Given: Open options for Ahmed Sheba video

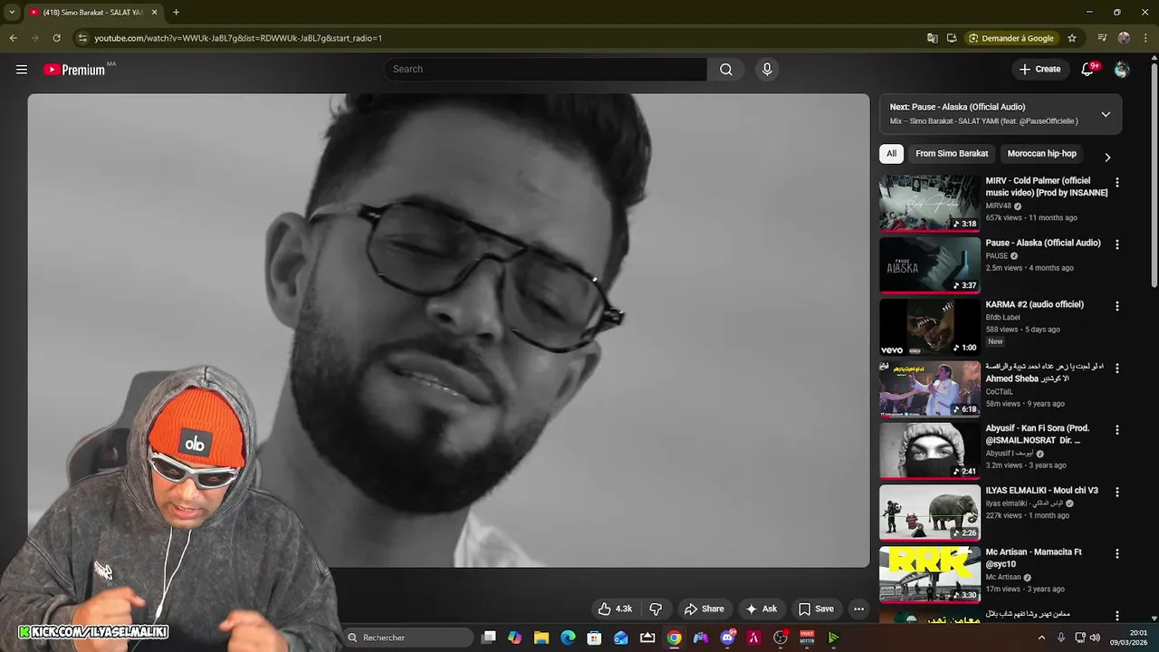Looking at the screenshot, I should [1117, 369].
